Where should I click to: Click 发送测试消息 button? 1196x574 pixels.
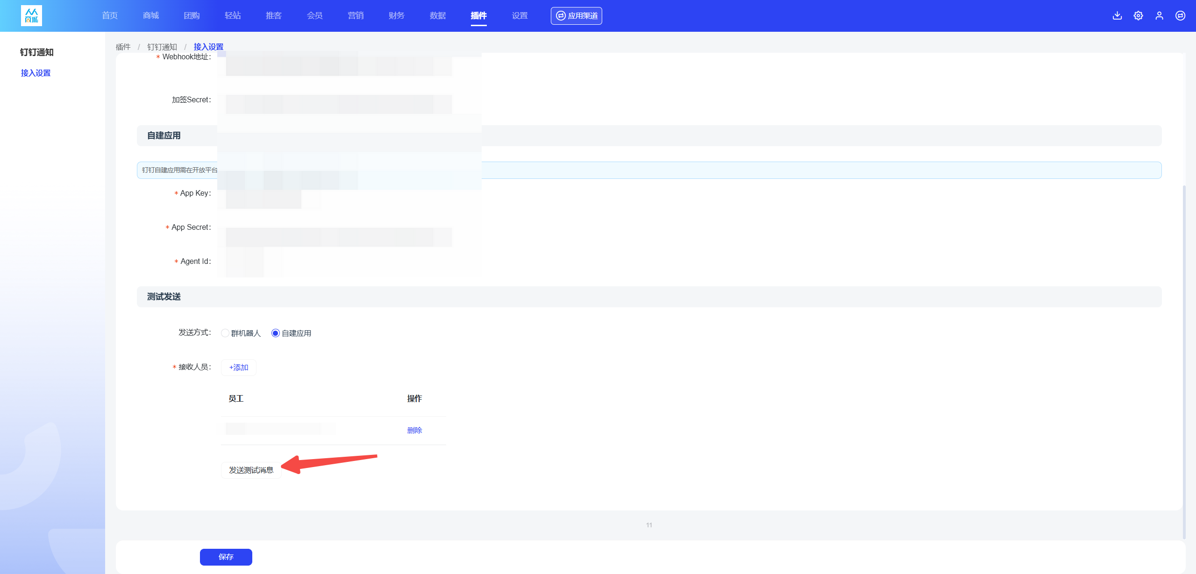pyautogui.click(x=251, y=470)
